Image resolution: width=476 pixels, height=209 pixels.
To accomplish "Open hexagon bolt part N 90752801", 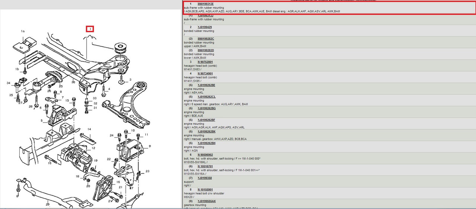I will pos(205,62).
